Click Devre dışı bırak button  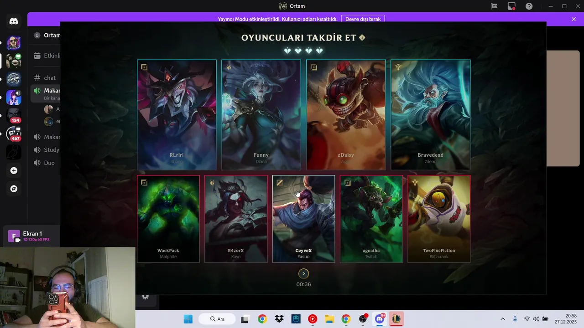pos(363,19)
